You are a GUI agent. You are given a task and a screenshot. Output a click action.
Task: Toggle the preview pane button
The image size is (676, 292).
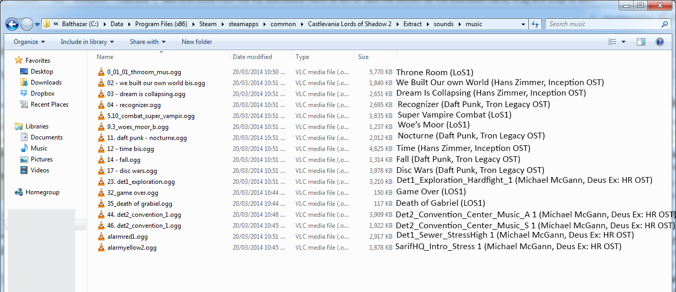641,42
